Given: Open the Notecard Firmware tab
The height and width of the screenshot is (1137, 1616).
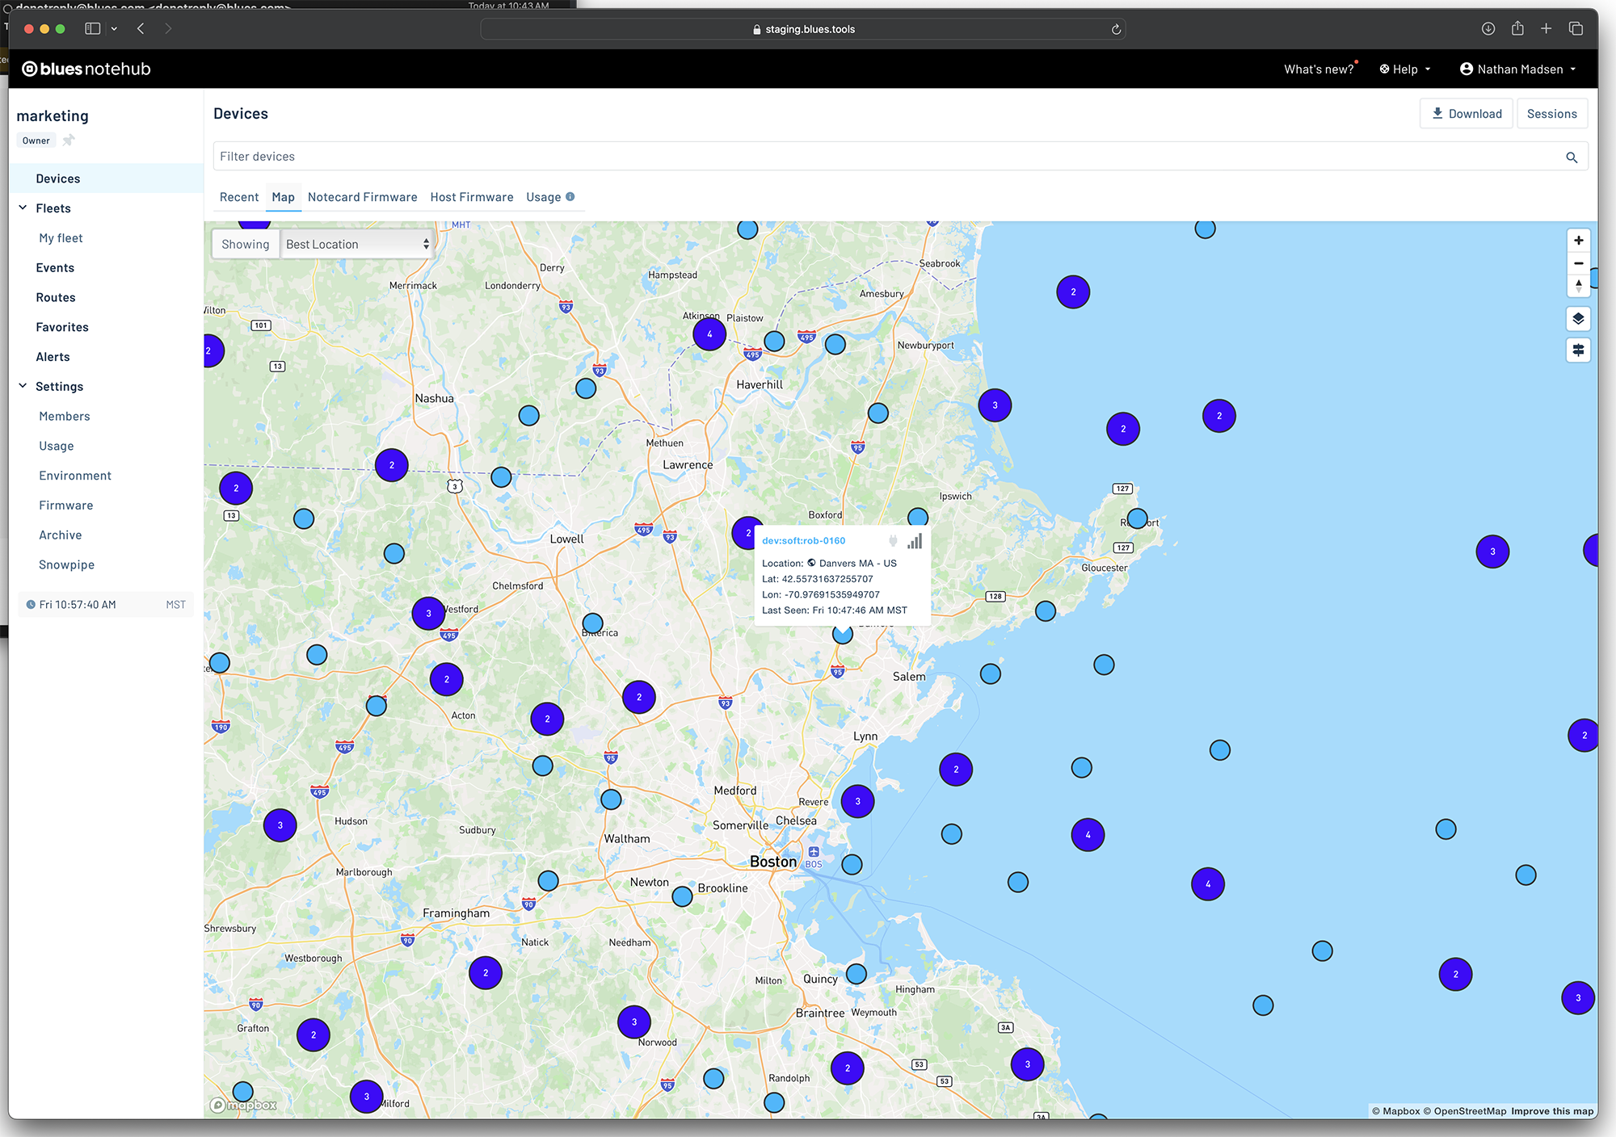Looking at the screenshot, I should coord(363,197).
